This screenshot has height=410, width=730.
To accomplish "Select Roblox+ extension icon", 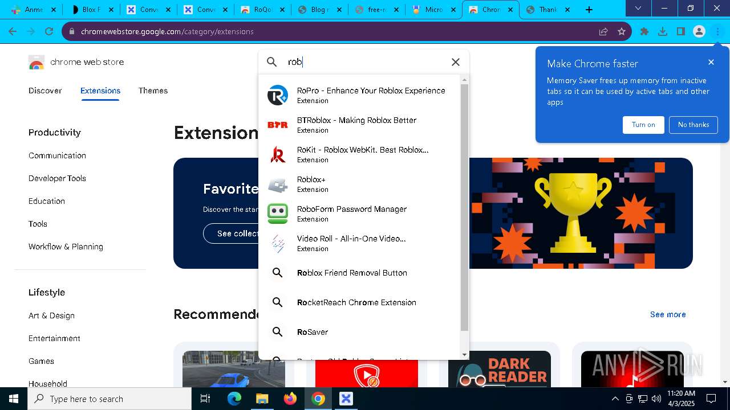I will pyautogui.click(x=278, y=184).
